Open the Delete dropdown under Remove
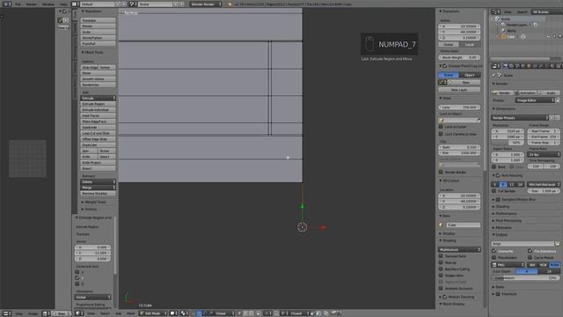The width and height of the screenshot is (563, 317). [98, 182]
